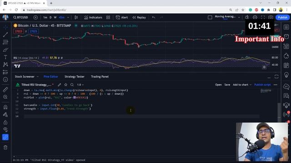Open the Indicators dialog

(x=93, y=17)
